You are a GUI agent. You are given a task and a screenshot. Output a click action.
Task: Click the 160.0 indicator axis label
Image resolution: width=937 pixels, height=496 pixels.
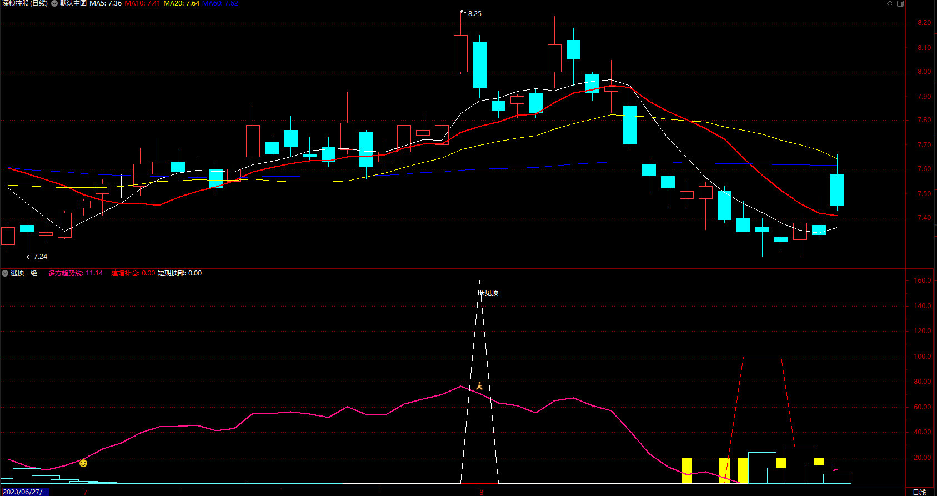tap(923, 280)
